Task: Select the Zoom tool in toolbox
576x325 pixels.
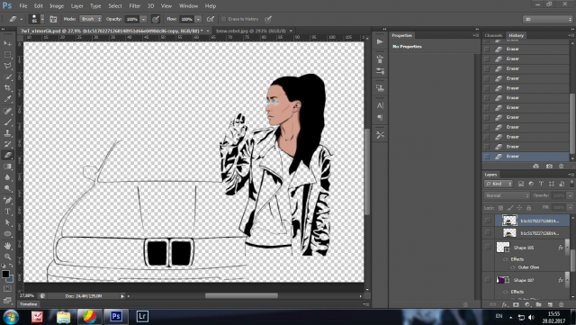Action: pos(8,257)
